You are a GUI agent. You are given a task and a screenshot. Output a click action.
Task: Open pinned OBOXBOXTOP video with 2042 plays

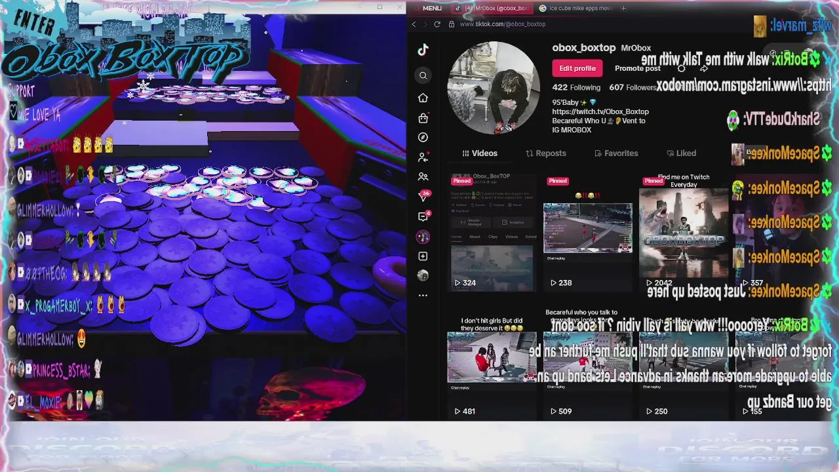point(683,232)
